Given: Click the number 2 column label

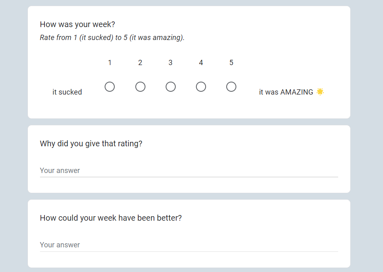Looking at the screenshot, I should [140, 63].
